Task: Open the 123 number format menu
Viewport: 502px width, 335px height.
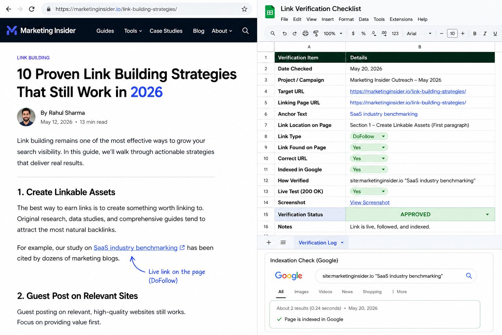Action: (x=395, y=33)
